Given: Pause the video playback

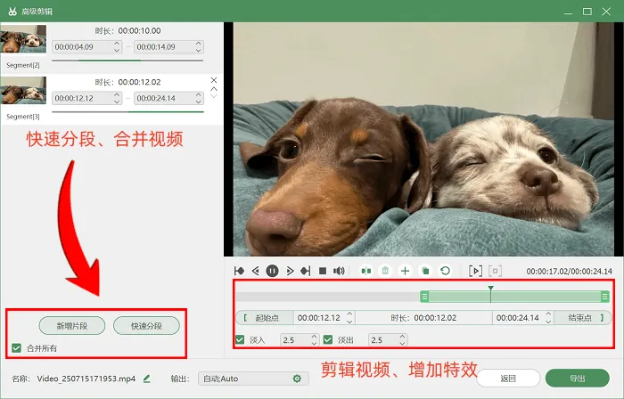Looking at the screenshot, I should tap(272, 271).
